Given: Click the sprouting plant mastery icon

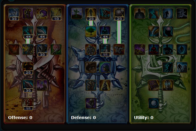Looking at the screenshot, I should tap(77, 13).
